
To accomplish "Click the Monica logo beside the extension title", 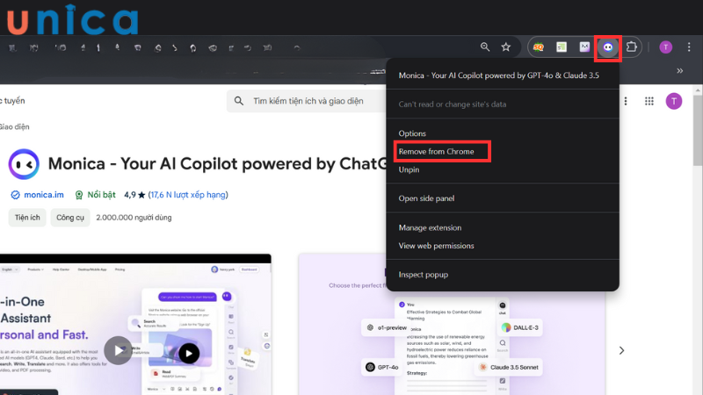I will tap(24, 164).
